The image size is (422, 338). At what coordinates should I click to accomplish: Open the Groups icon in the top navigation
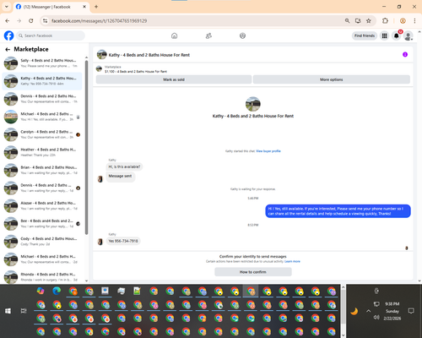(x=242, y=35)
